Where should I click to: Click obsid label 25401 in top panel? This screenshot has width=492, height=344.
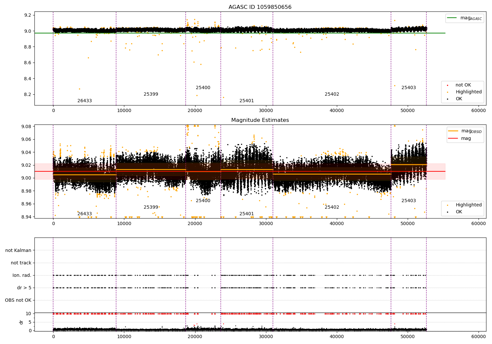tap(247, 101)
